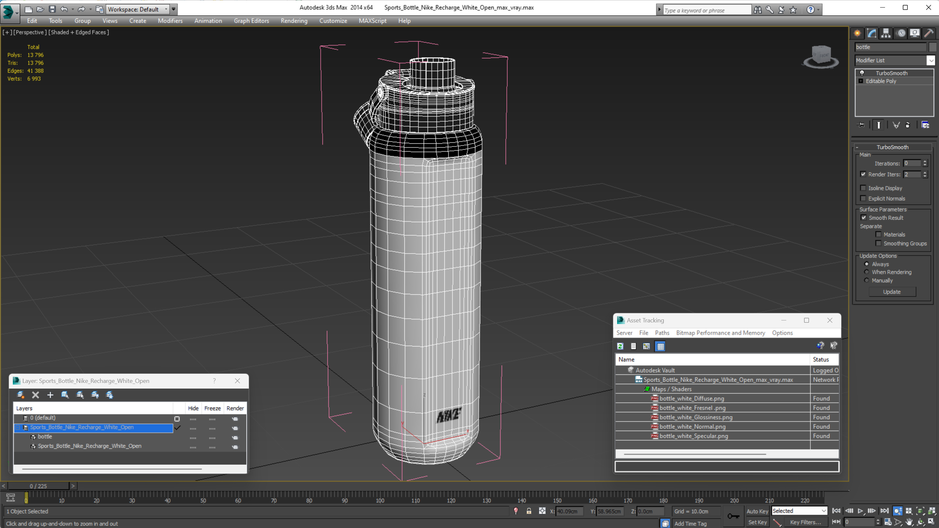This screenshot has width=939, height=528.
Task: Open the Graph Editors menu
Action: click(251, 21)
